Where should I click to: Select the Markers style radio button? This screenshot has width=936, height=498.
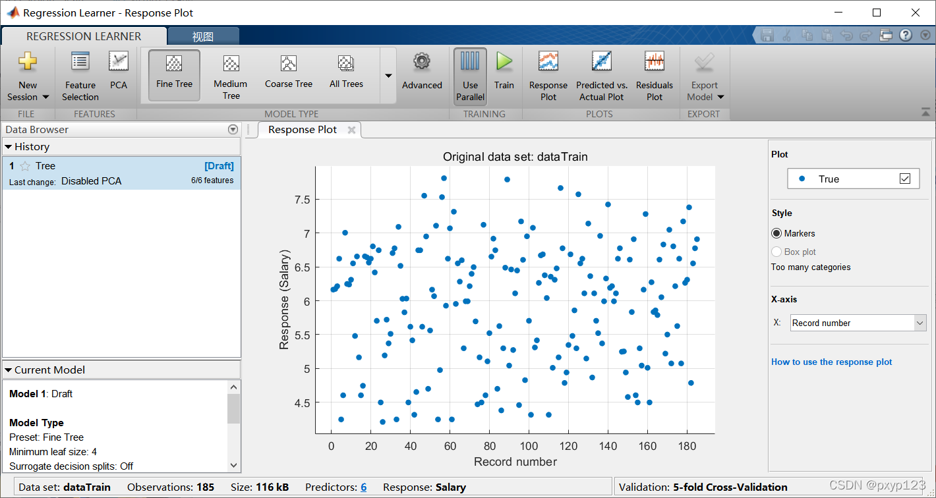776,233
